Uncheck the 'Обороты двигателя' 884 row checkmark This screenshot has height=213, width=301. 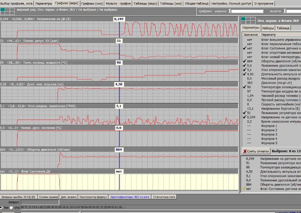click(x=244, y=61)
